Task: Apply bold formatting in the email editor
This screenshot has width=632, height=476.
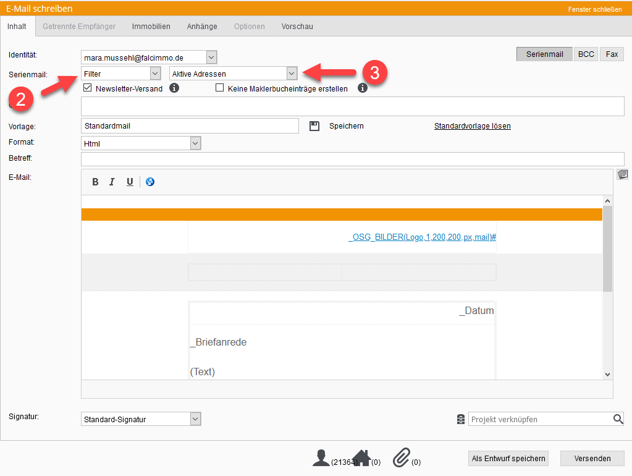Action: [95, 182]
